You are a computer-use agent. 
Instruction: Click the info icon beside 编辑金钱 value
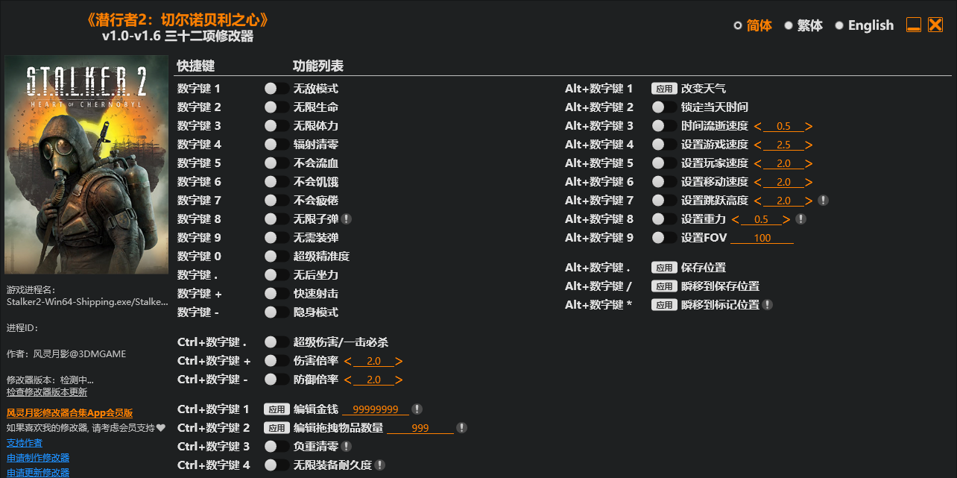(x=417, y=409)
